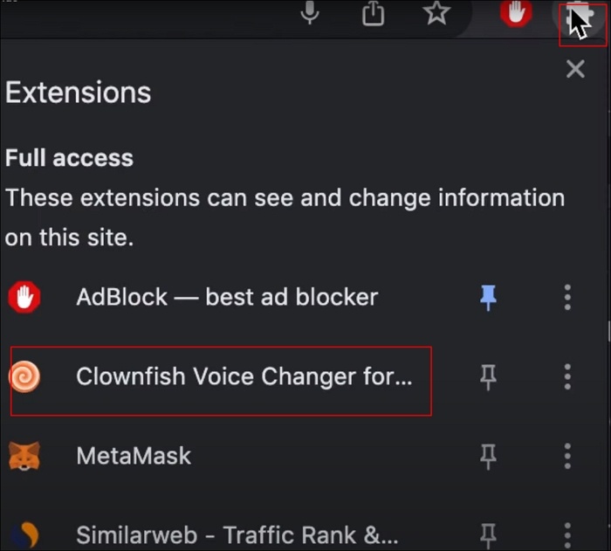Pin MetaMask to the toolbar
Viewport: 611px width, 551px height.
(x=489, y=456)
